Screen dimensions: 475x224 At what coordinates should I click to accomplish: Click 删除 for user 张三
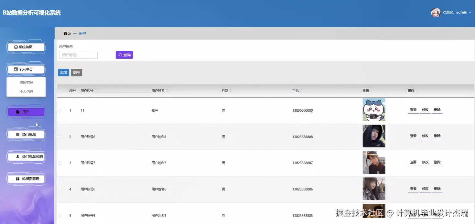(x=437, y=110)
